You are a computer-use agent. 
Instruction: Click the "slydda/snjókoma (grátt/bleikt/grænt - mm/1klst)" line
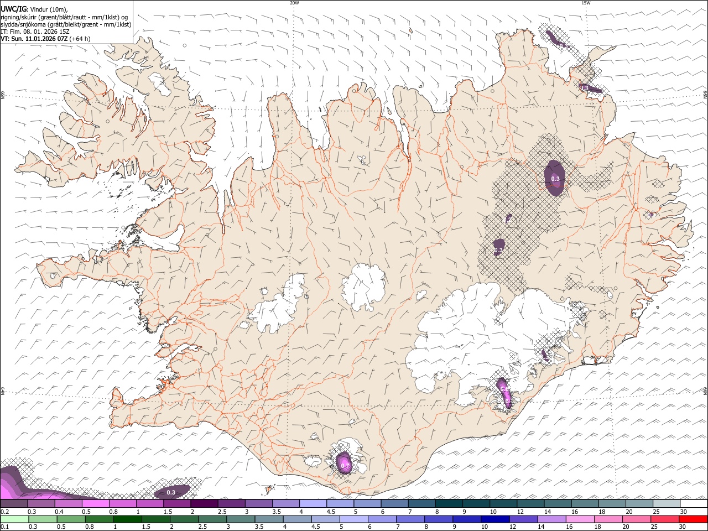pyautogui.click(x=66, y=24)
